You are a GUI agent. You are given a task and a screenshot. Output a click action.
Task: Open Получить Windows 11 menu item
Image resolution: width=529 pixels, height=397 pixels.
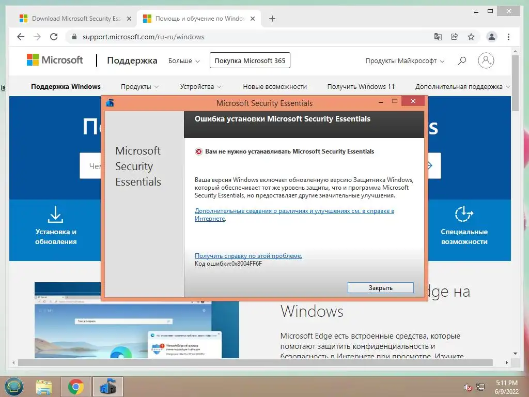click(361, 87)
